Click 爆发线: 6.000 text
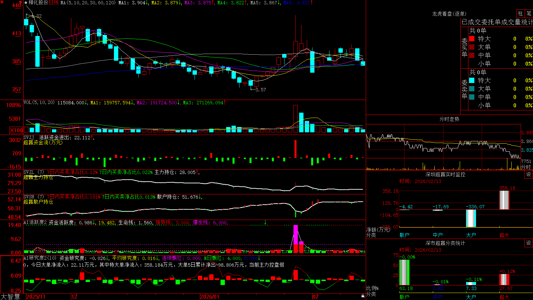This screenshot has width=533, height=300. pos(210,223)
